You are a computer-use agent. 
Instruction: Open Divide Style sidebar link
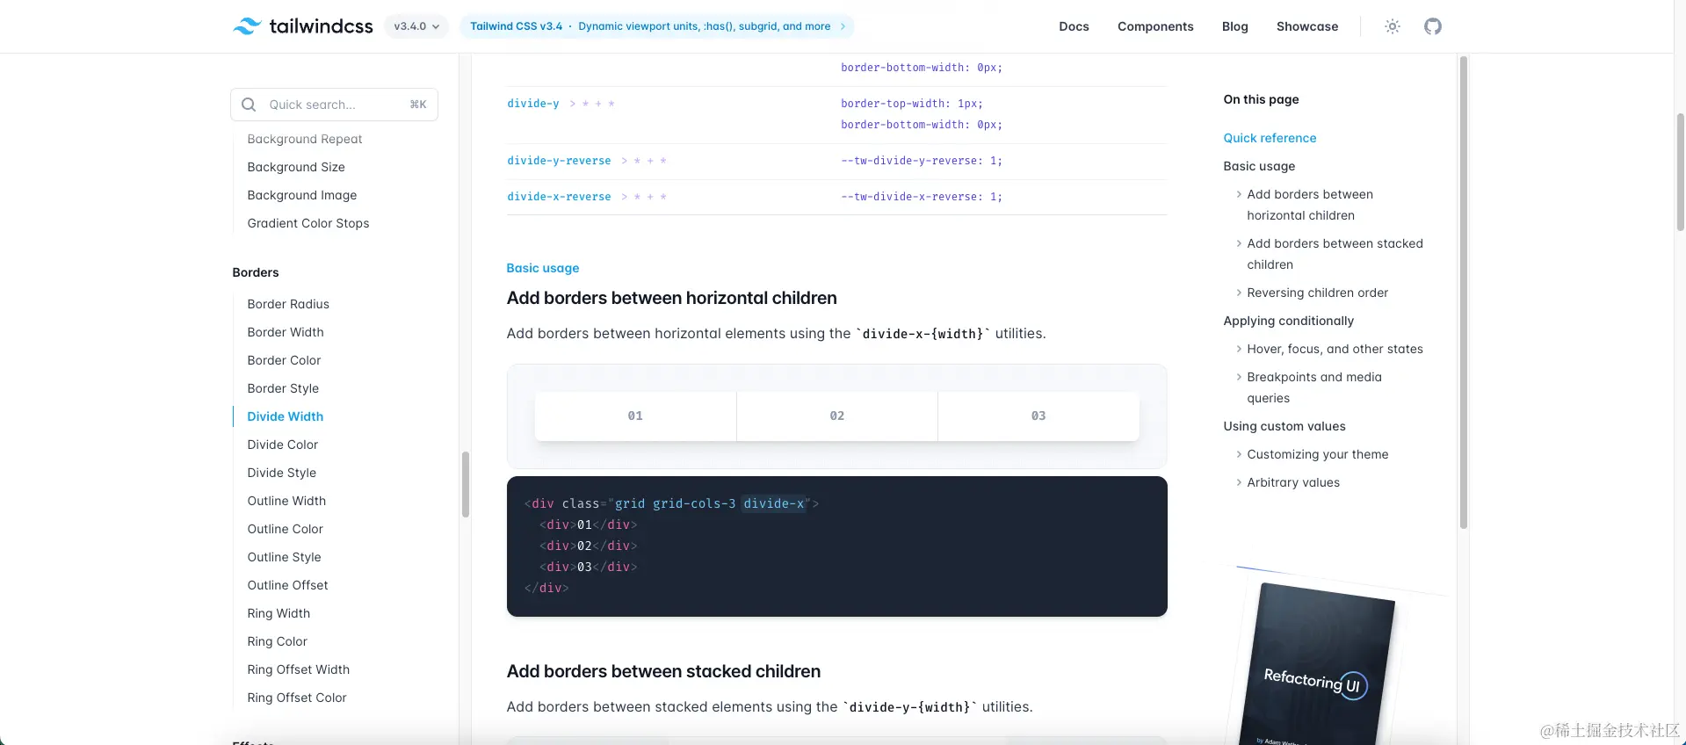282,473
